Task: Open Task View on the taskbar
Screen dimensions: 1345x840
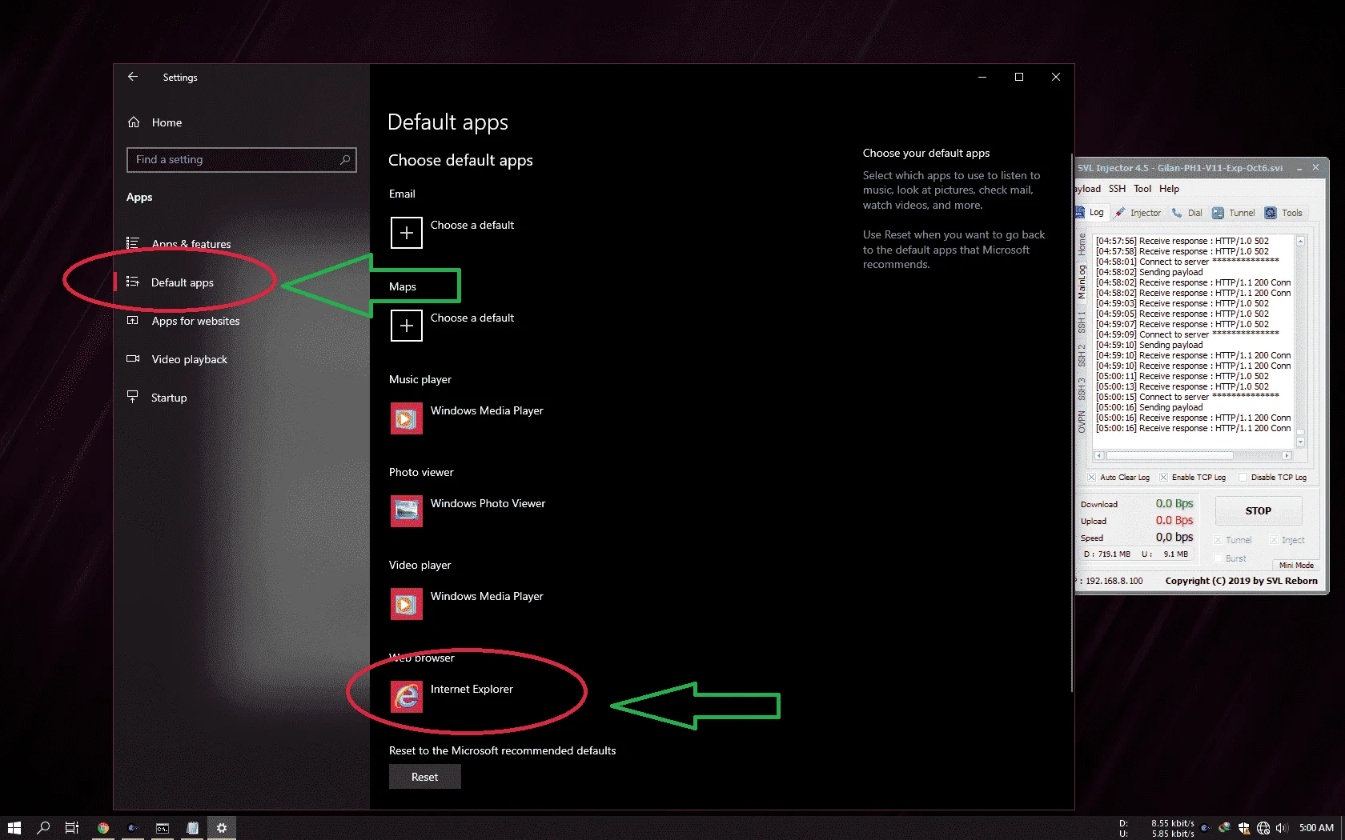Action: click(72, 828)
